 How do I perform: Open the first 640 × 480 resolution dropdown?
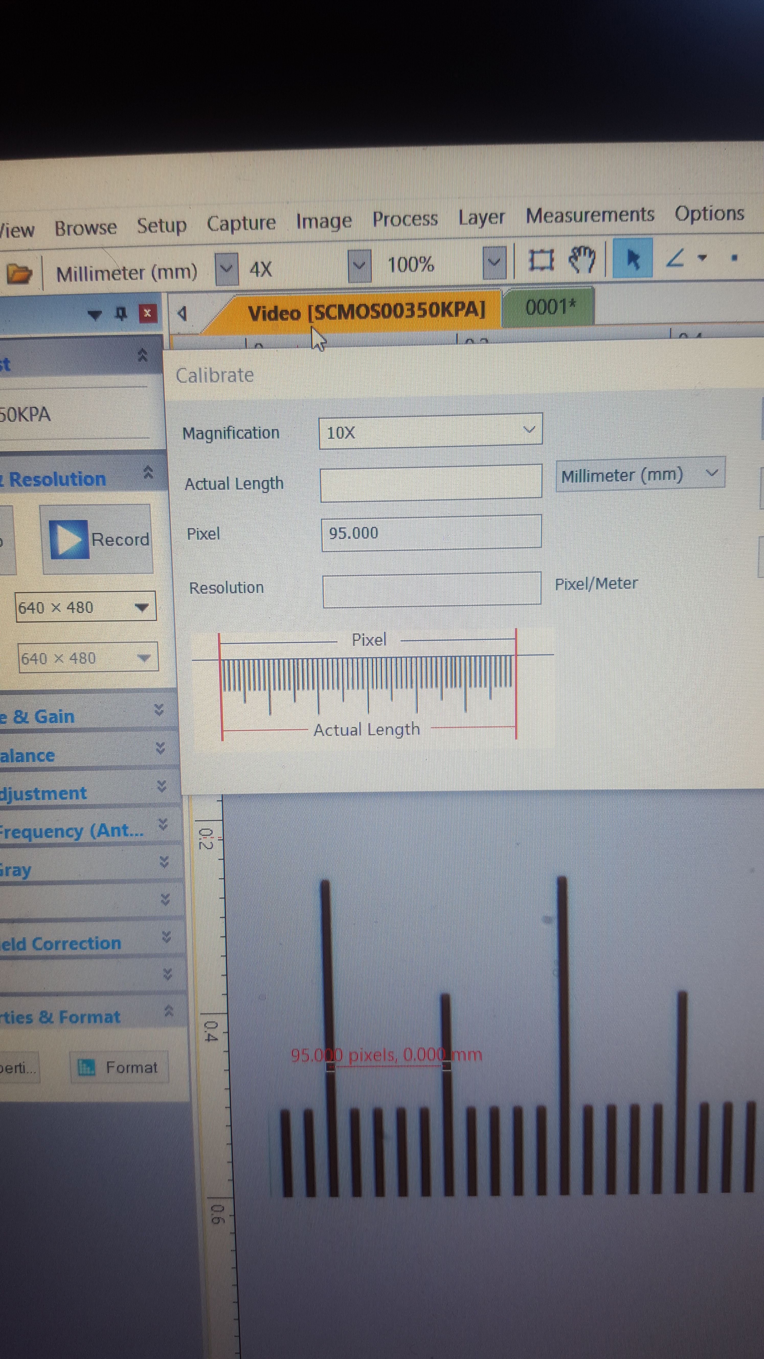tap(86, 607)
